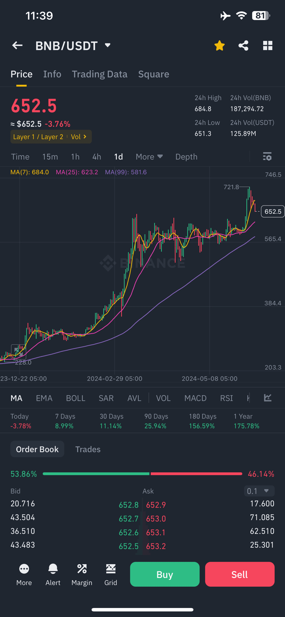Open the More timeframes dropdown
The image size is (285, 617).
point(149,157)
